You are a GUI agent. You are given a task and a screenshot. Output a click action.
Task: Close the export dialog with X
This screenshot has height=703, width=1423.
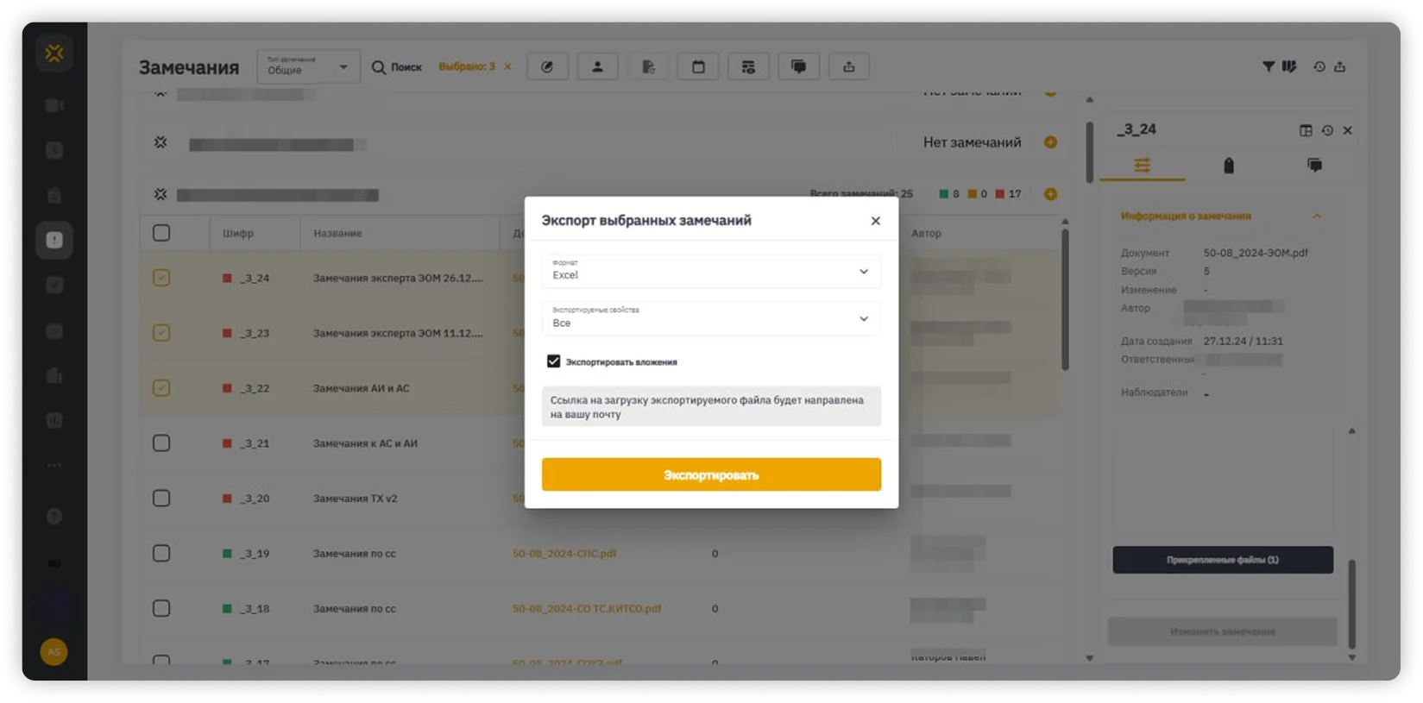[x=875, y=221]
